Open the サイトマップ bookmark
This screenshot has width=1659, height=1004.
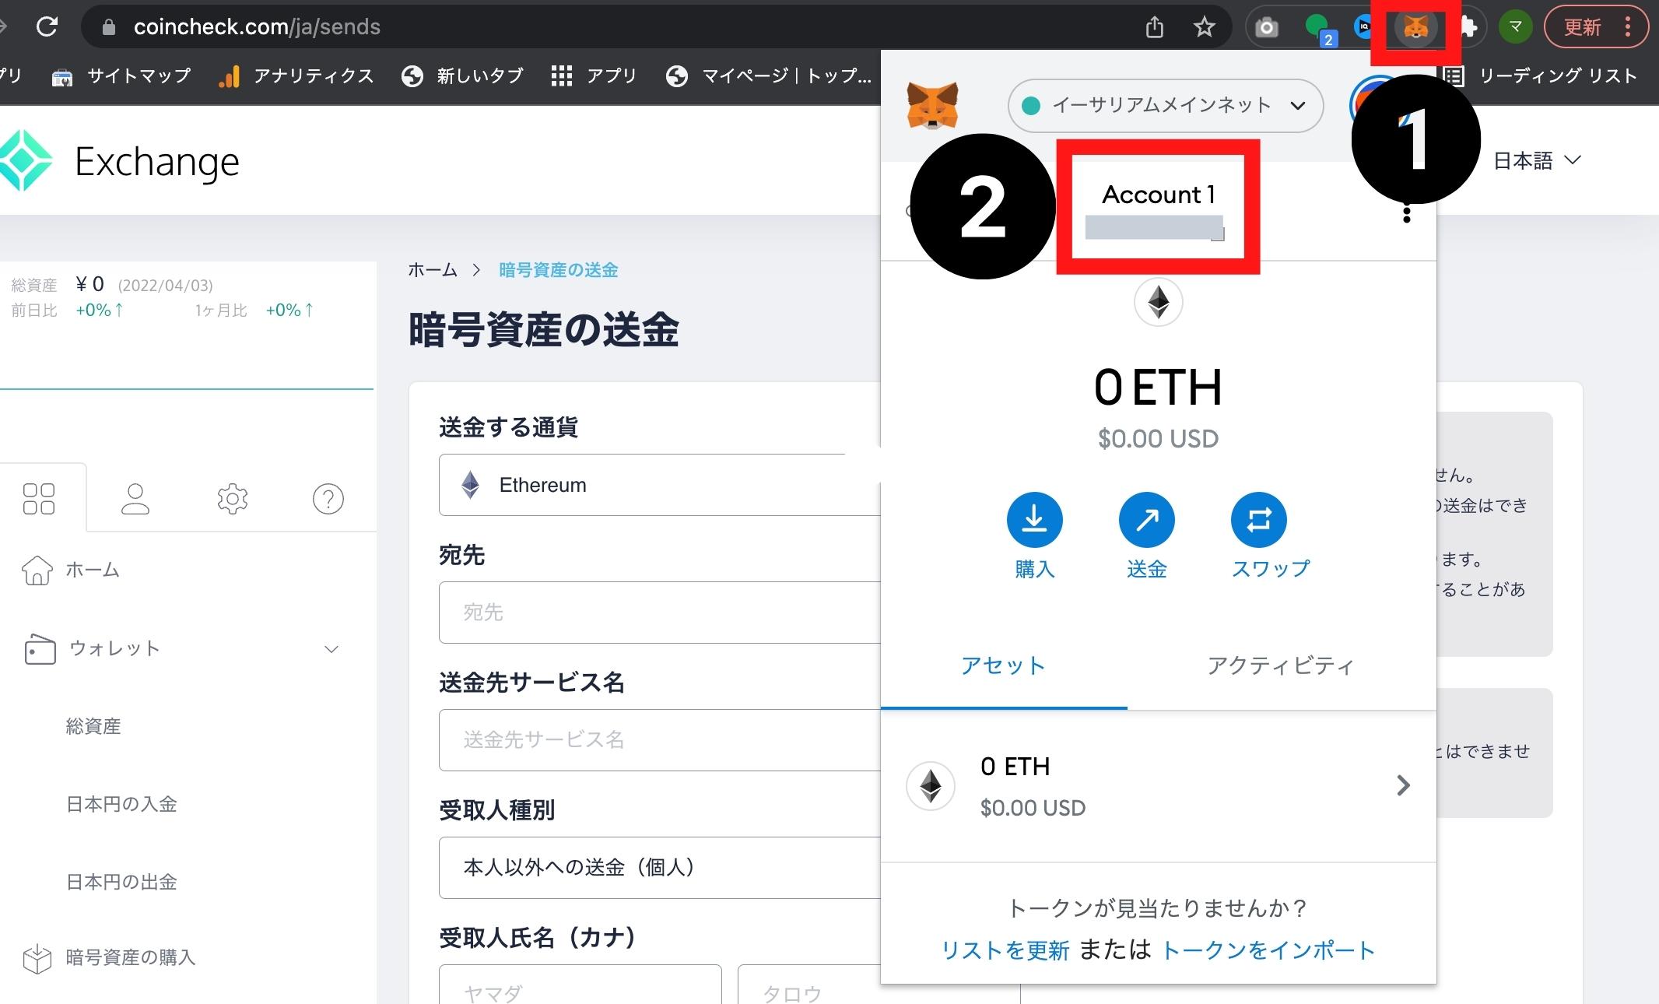click(x=121, y=75)
